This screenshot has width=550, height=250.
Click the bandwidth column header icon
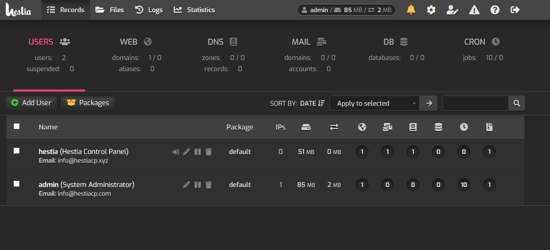point(334,128)
